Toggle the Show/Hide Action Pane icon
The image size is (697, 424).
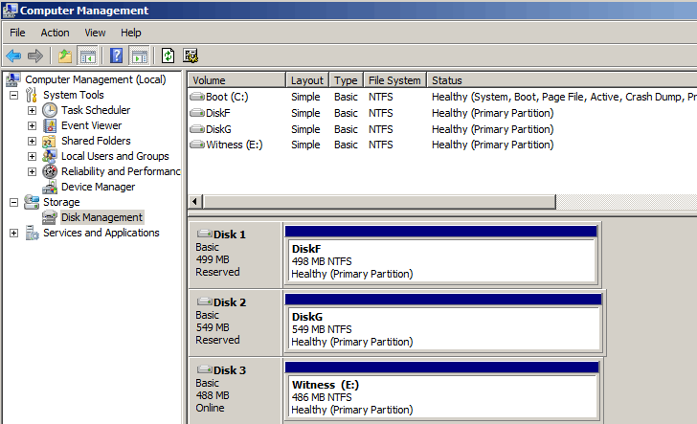139,56
